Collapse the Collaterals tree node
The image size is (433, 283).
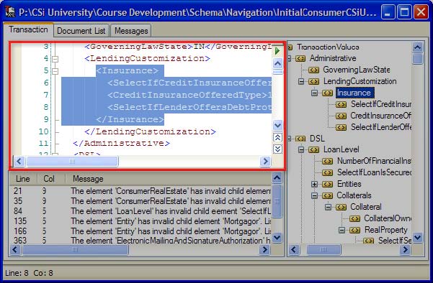(314, 195)
